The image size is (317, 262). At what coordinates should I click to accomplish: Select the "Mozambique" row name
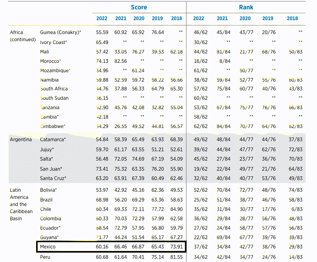point(55,71)
